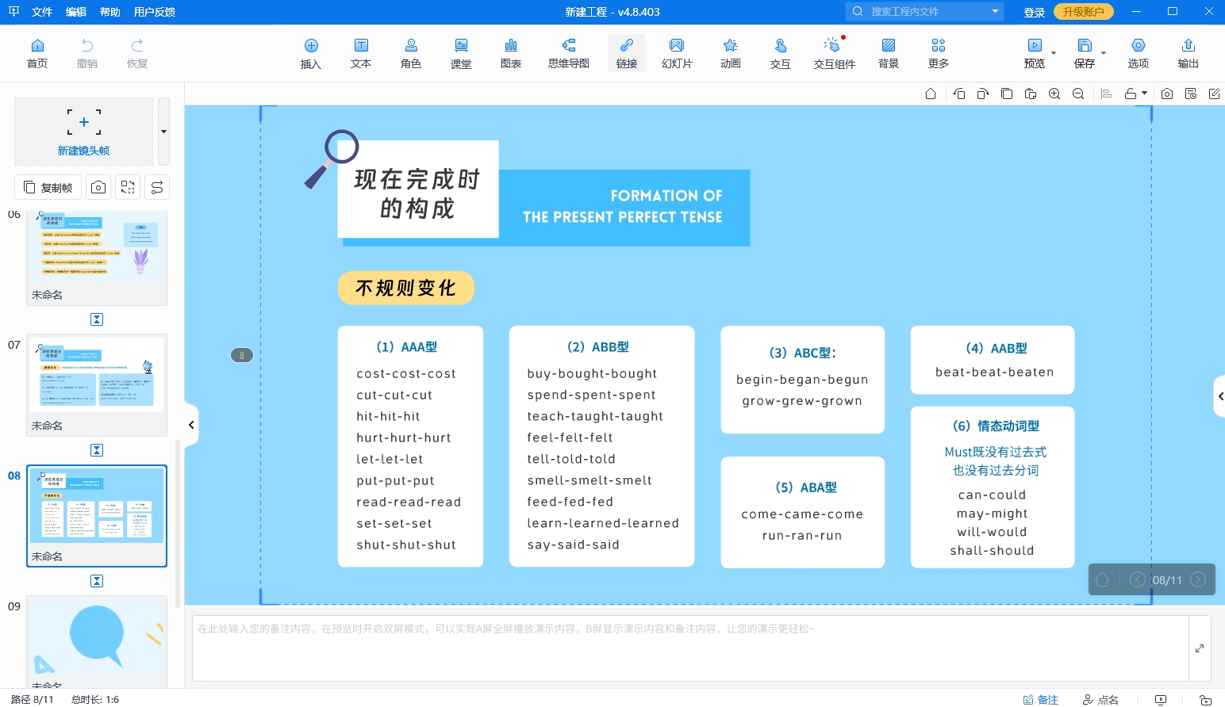The height and width of the screenshot is (707, 1225).
Task: Select frame 07 thumbnail
Action: 97,385
